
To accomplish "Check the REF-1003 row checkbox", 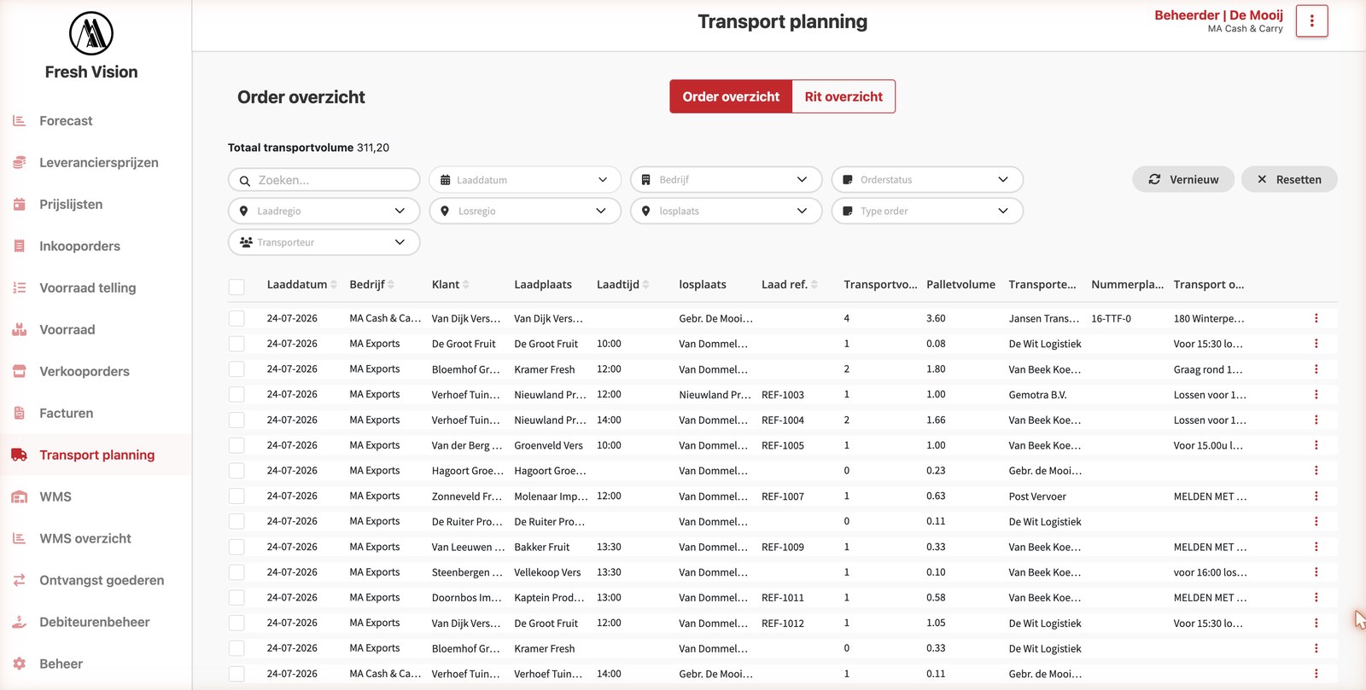I will coord(236,395).
